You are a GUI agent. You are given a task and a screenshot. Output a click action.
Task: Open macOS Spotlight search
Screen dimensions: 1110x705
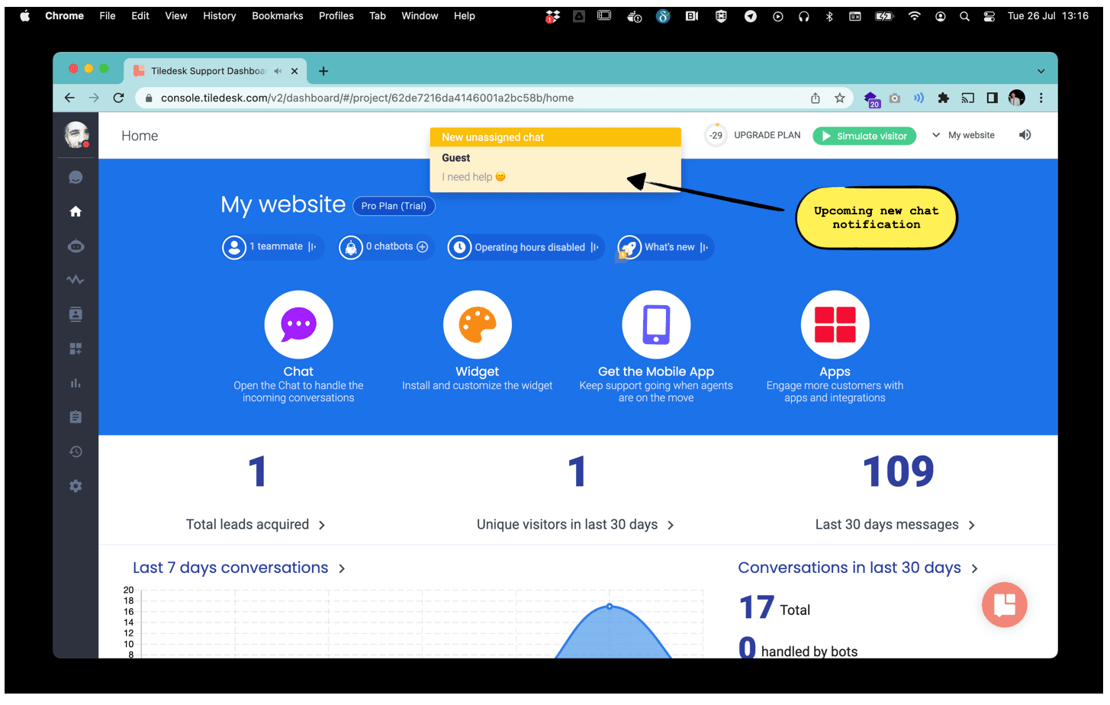(x=964, y=16)
